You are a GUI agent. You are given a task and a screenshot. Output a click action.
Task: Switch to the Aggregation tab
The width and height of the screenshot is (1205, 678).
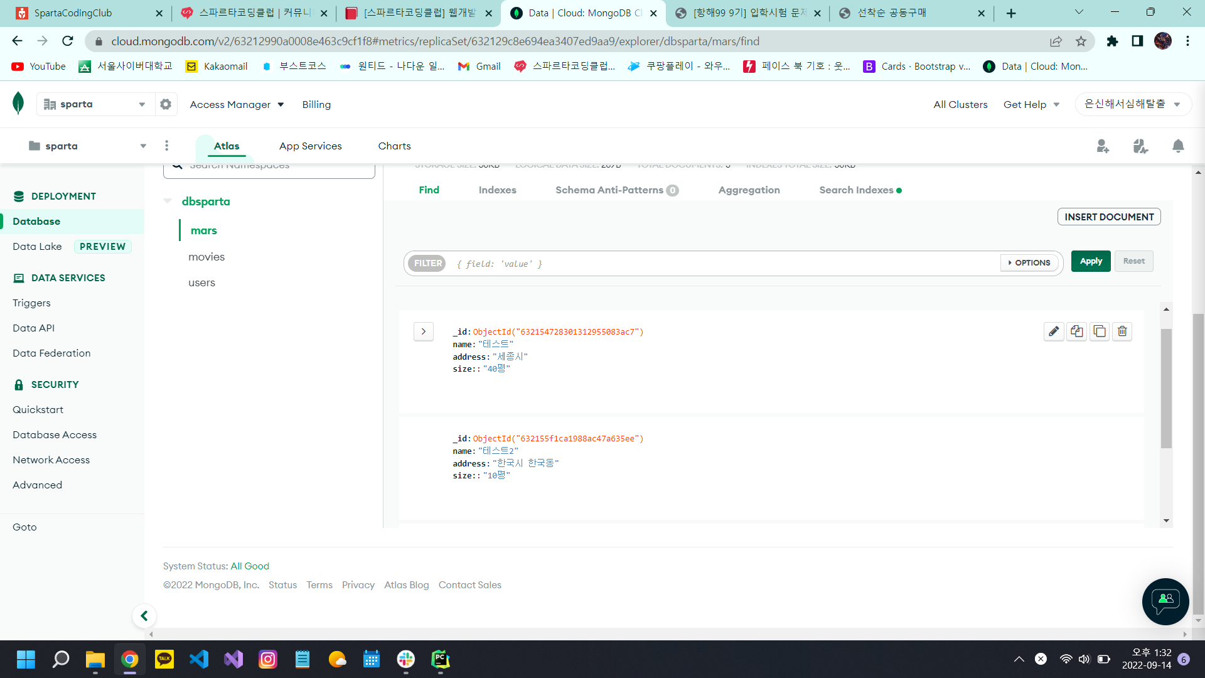pyautogui.click(x=749, y=190)
